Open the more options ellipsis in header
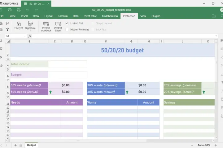 (45, 10)
